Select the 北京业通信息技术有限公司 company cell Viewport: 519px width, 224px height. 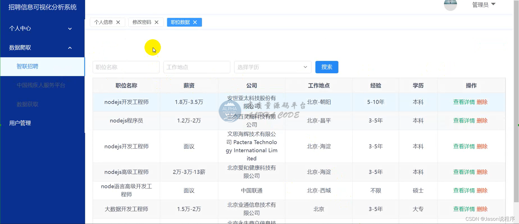(x=252, y=209)
